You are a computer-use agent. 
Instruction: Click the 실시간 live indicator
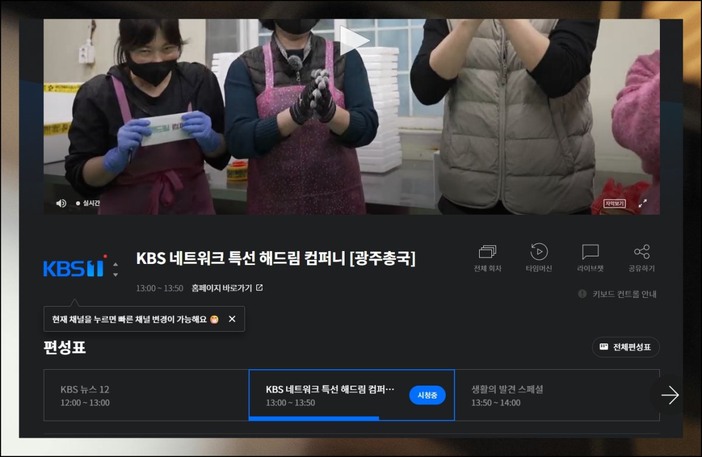[88, 203]
